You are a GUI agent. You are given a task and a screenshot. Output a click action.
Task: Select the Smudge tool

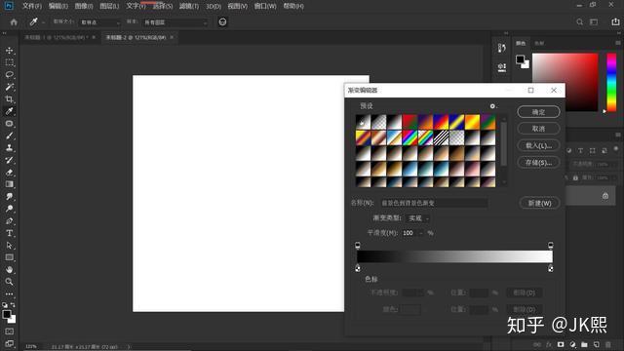tap(9, 197)
